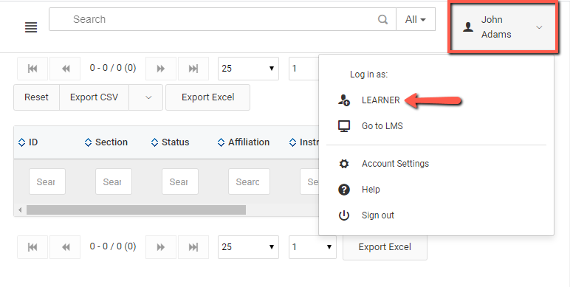Open top rows-per-page dropdown showing 25
Screen dimensions: 570x287
pos(248,69)
